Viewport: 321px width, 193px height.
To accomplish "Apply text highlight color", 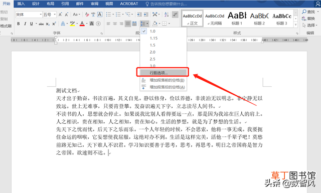I will (72, 24).
